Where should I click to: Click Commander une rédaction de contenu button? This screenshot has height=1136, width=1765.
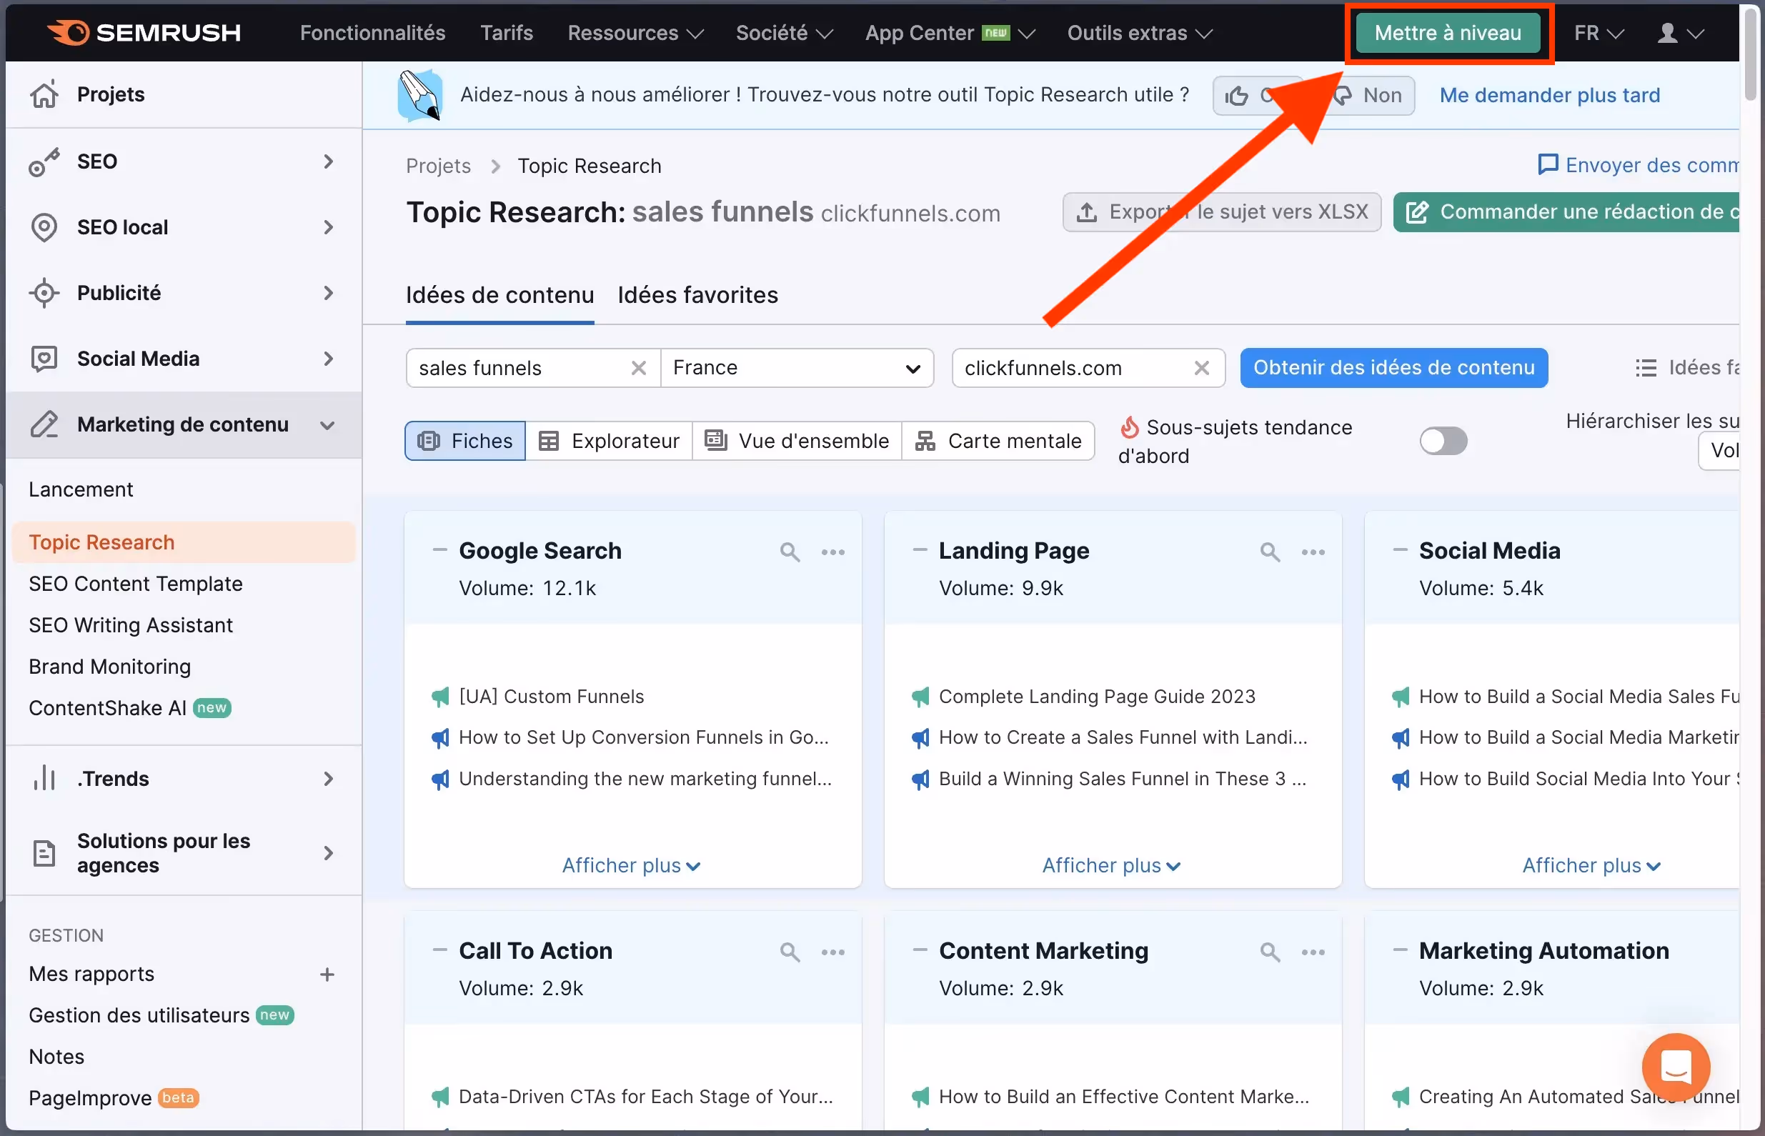[x=1566, y=211]
